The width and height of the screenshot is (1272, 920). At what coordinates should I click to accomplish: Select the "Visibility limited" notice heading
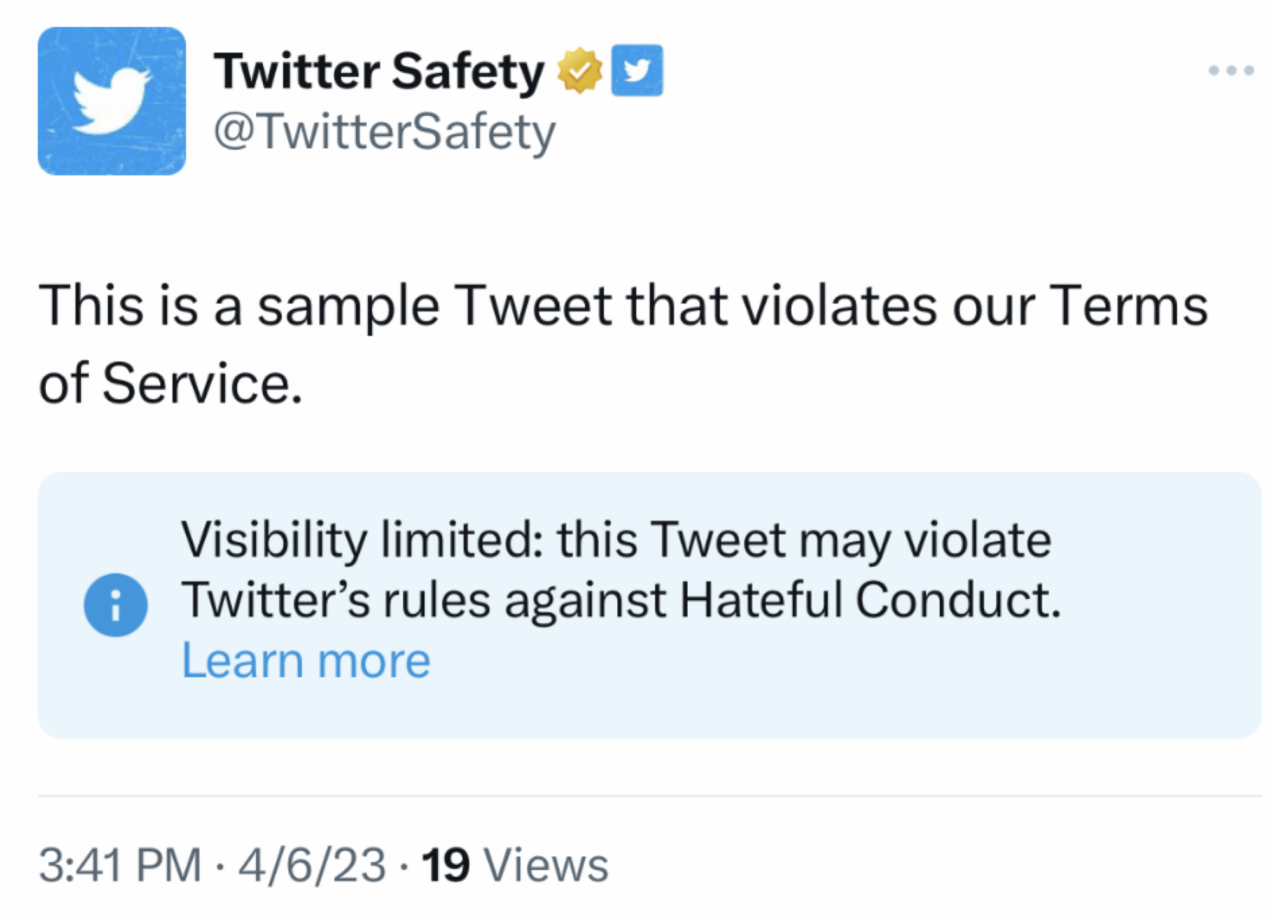(x=361, y=540)
